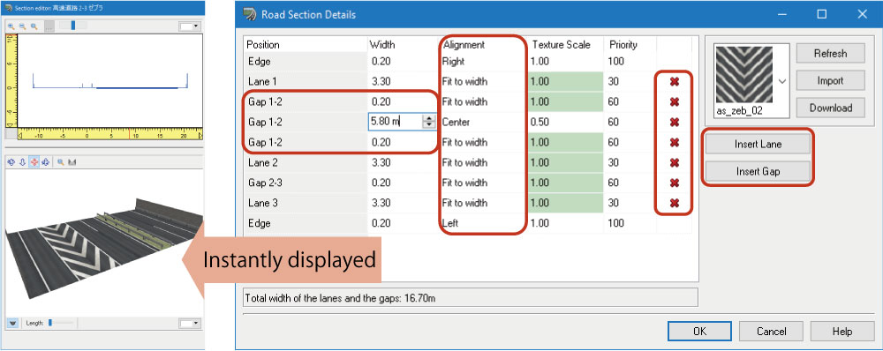
Task: Expand the texture dropdown chevron beside as_zeb_02
Action: tap(782, 81)
